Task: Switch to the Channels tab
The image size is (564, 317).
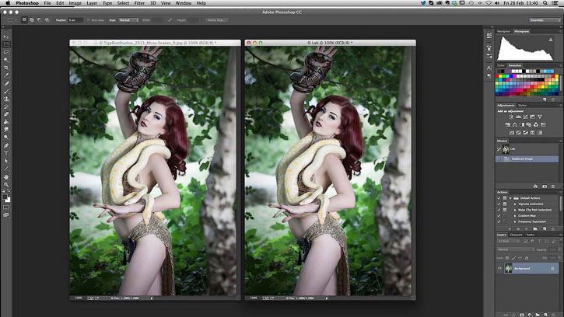Action: (x=517, y=235)
